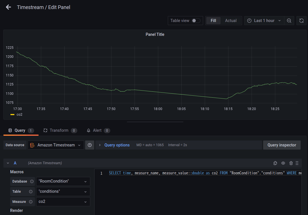This screenshot has width=308, height=215.
Task: Click the Database info icon
Action: [x=32, y=181]
